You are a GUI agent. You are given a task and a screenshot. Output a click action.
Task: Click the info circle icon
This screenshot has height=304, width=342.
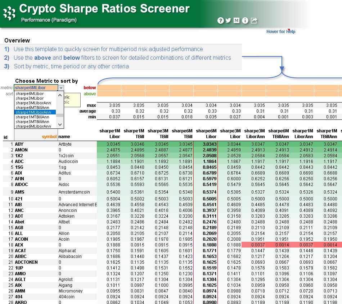click(x=245, y=21)
